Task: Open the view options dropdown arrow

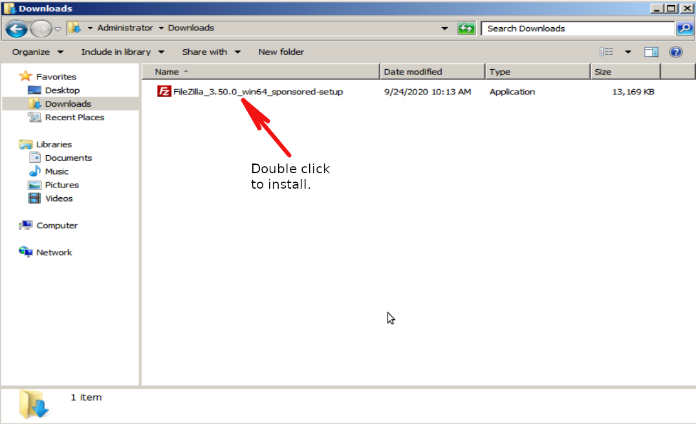Action: coord(628,52)
